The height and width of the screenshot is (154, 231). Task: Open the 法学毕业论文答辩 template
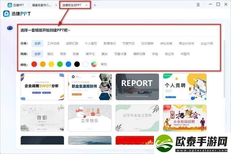pos(137,118)
